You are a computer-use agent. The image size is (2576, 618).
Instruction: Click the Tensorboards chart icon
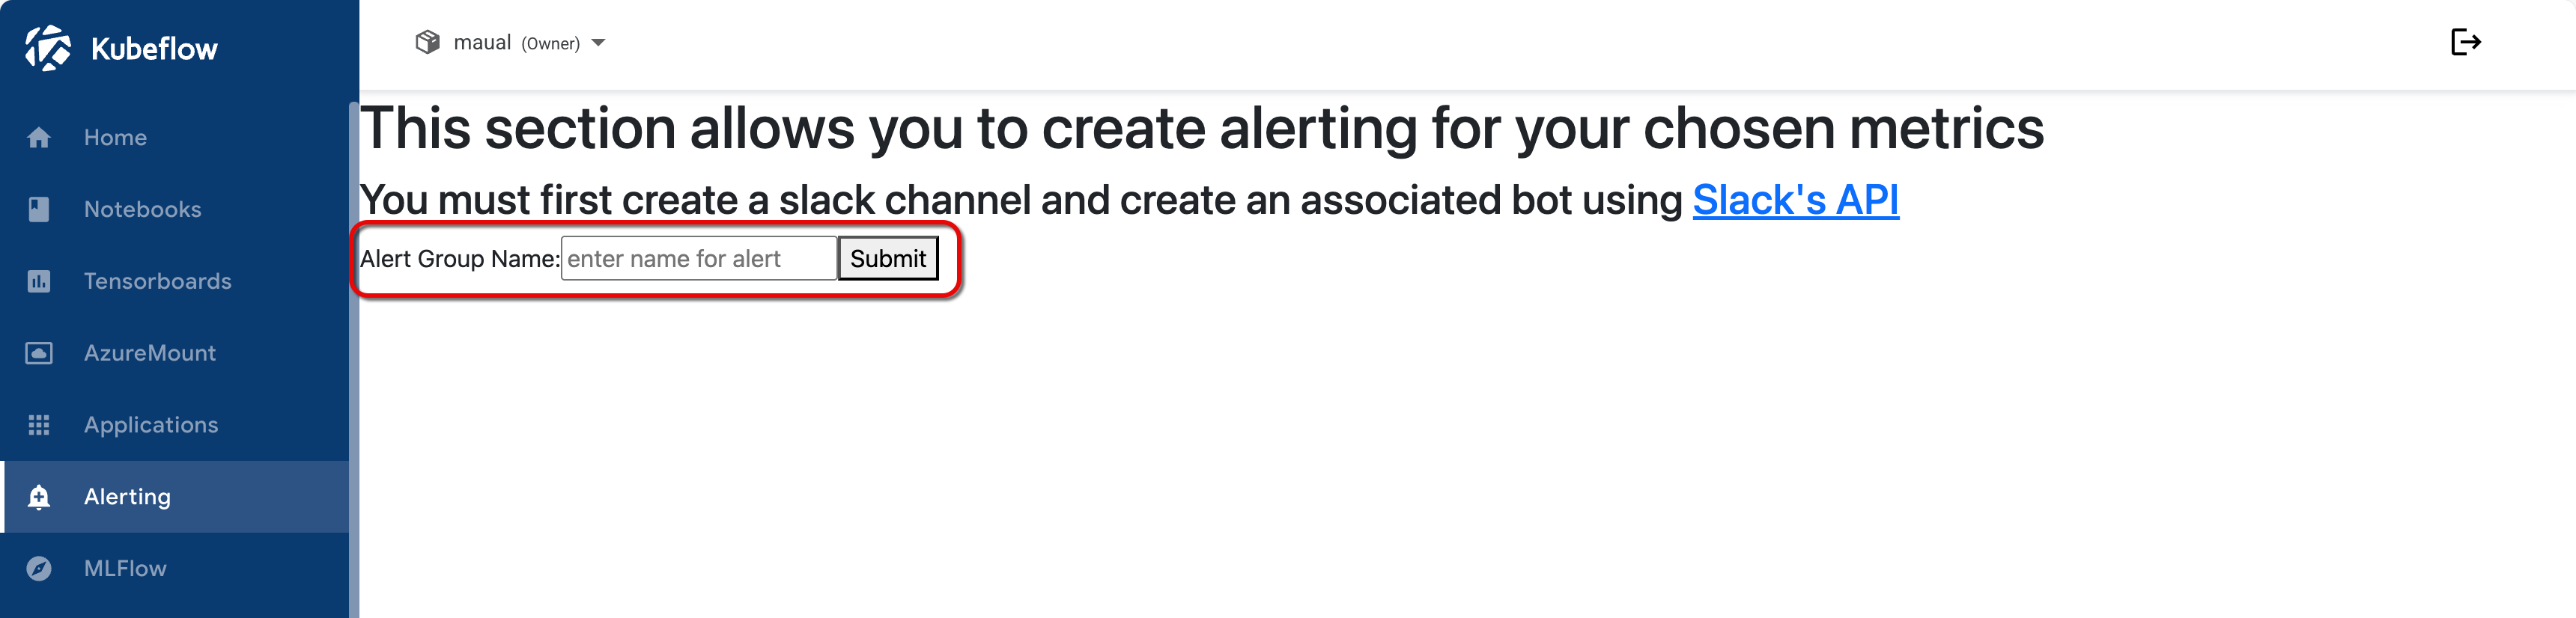pos(40,281)
